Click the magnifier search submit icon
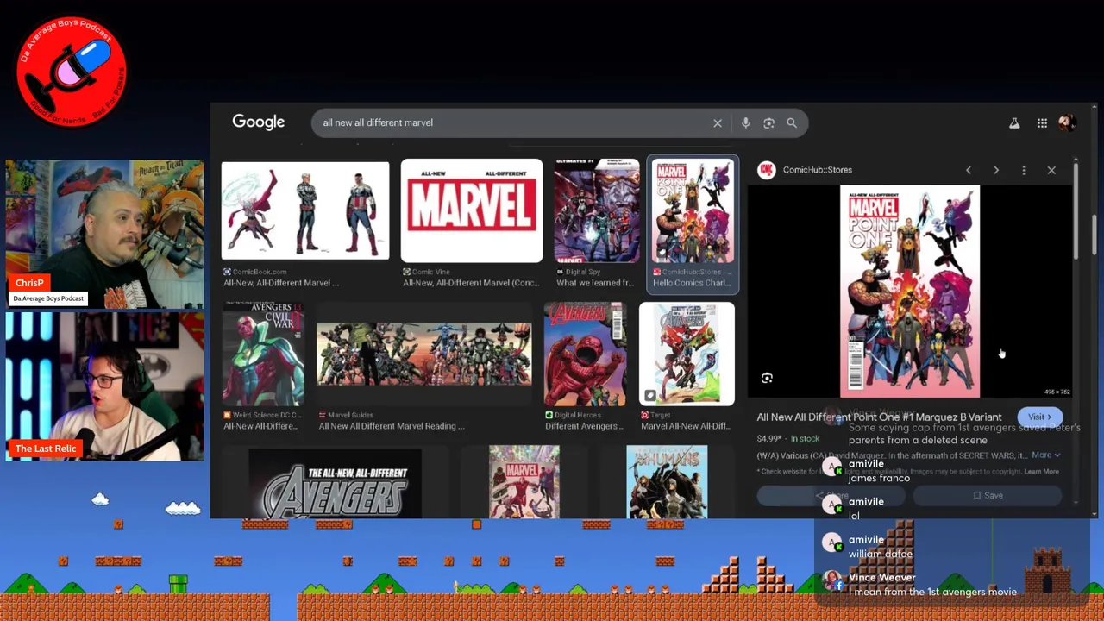1104x621 pixels. click(x=791, y=122)
